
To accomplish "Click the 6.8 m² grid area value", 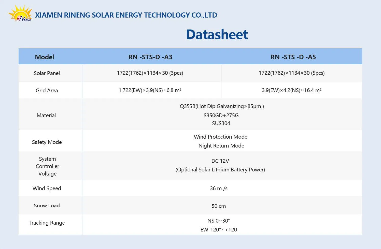I will [150, 90].
